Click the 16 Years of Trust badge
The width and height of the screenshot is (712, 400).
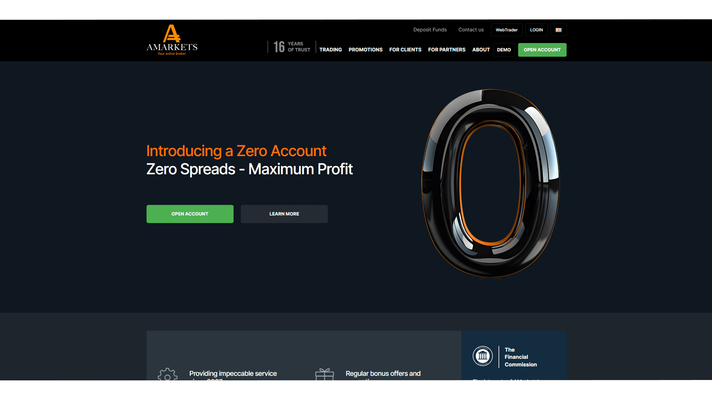point(292,47)
